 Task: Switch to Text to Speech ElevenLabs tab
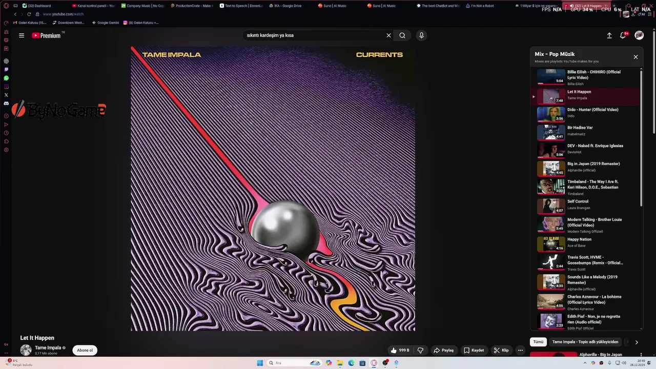(x=241, y=6)
